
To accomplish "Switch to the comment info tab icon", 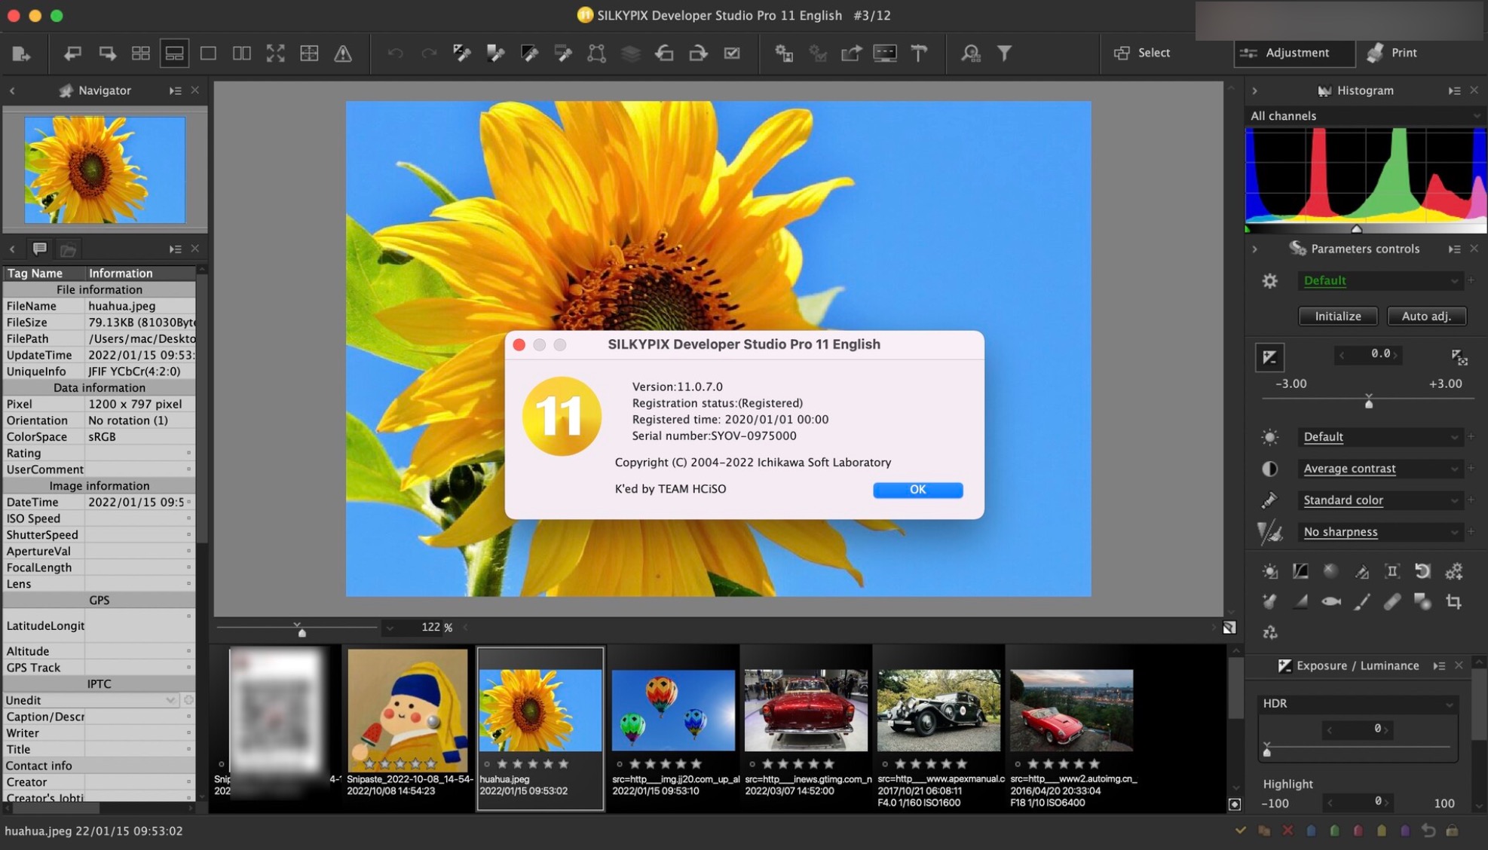I will pos(40,249).
